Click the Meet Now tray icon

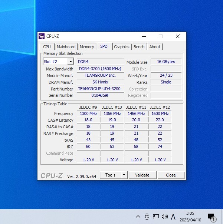pyautogui.click(x=147, y=217)
